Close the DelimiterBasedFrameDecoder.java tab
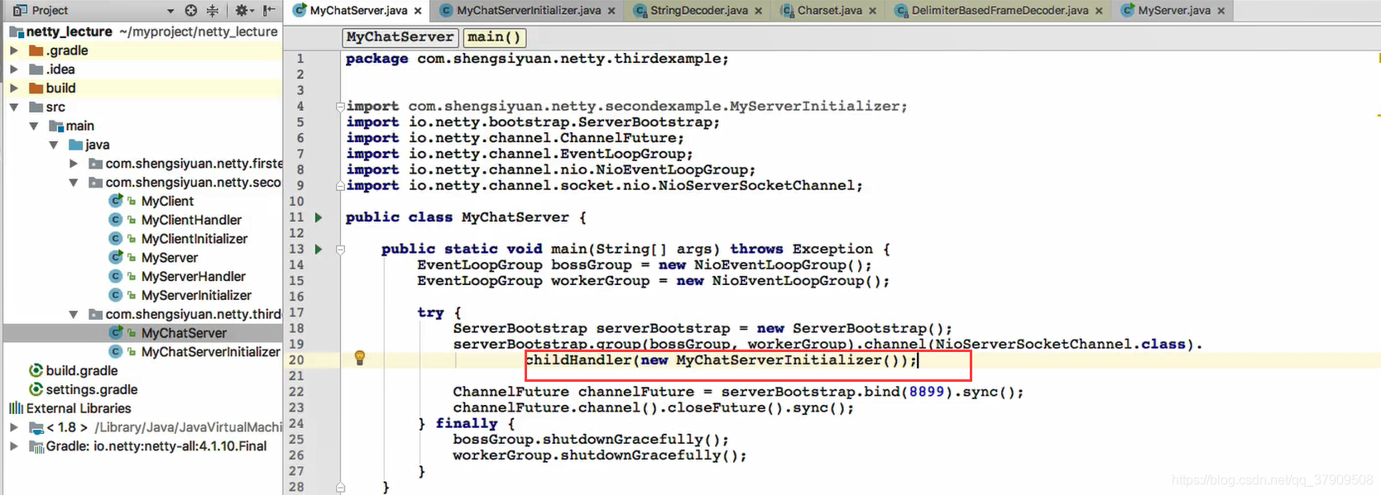This screenshot has height=495, width=1381. [x=1099, y=11]
